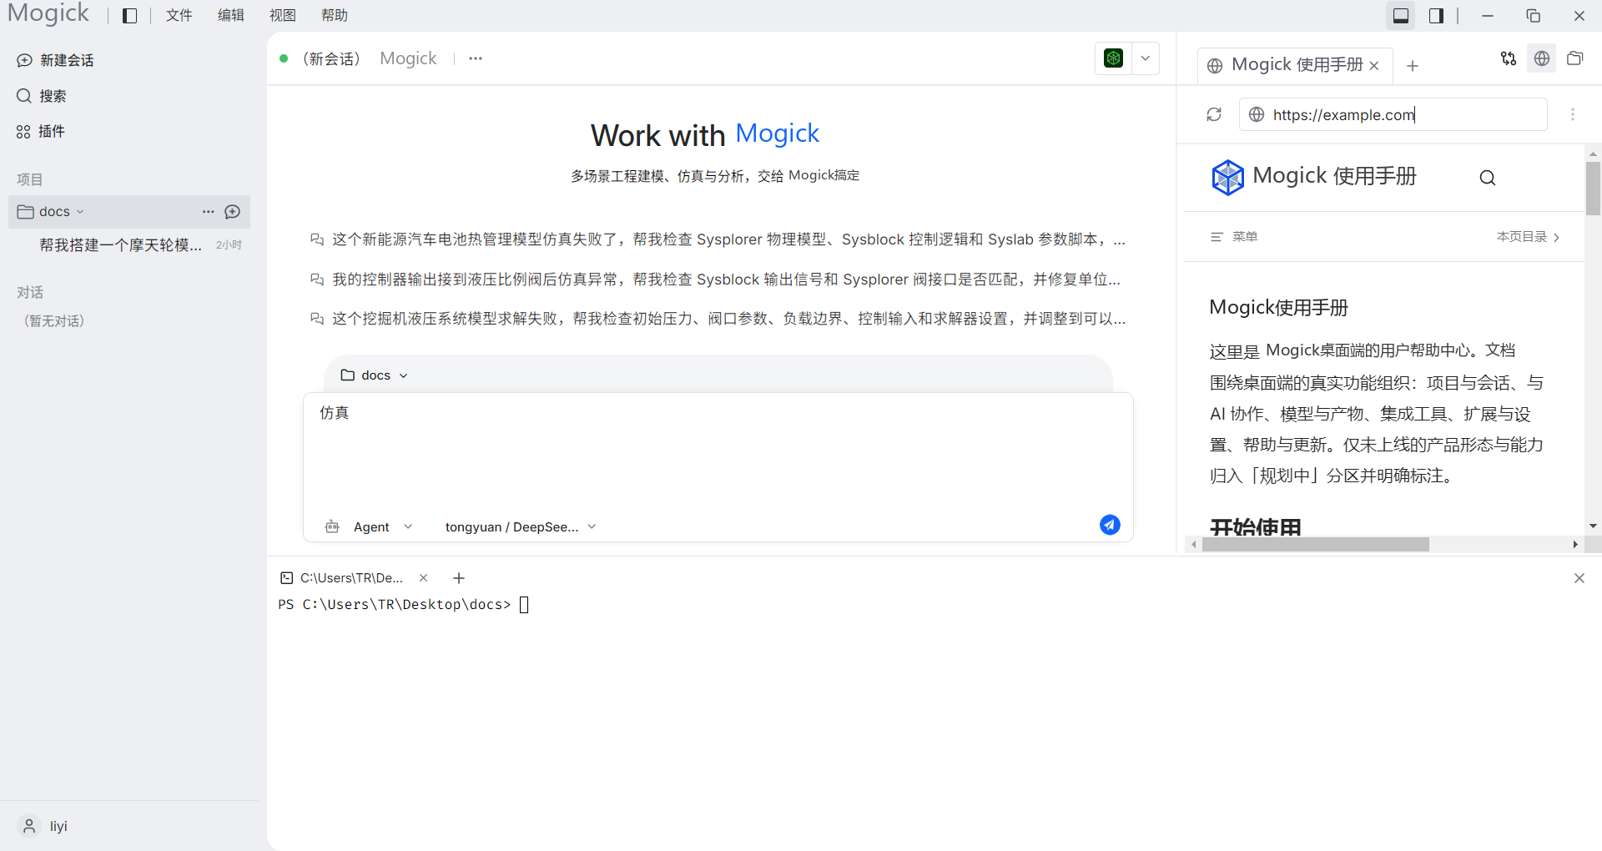Reload the browser page
1602x851 pixels.
(x=1214, y=114)
